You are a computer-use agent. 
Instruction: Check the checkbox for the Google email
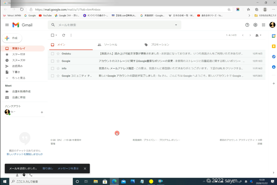[x=52, y=61]
